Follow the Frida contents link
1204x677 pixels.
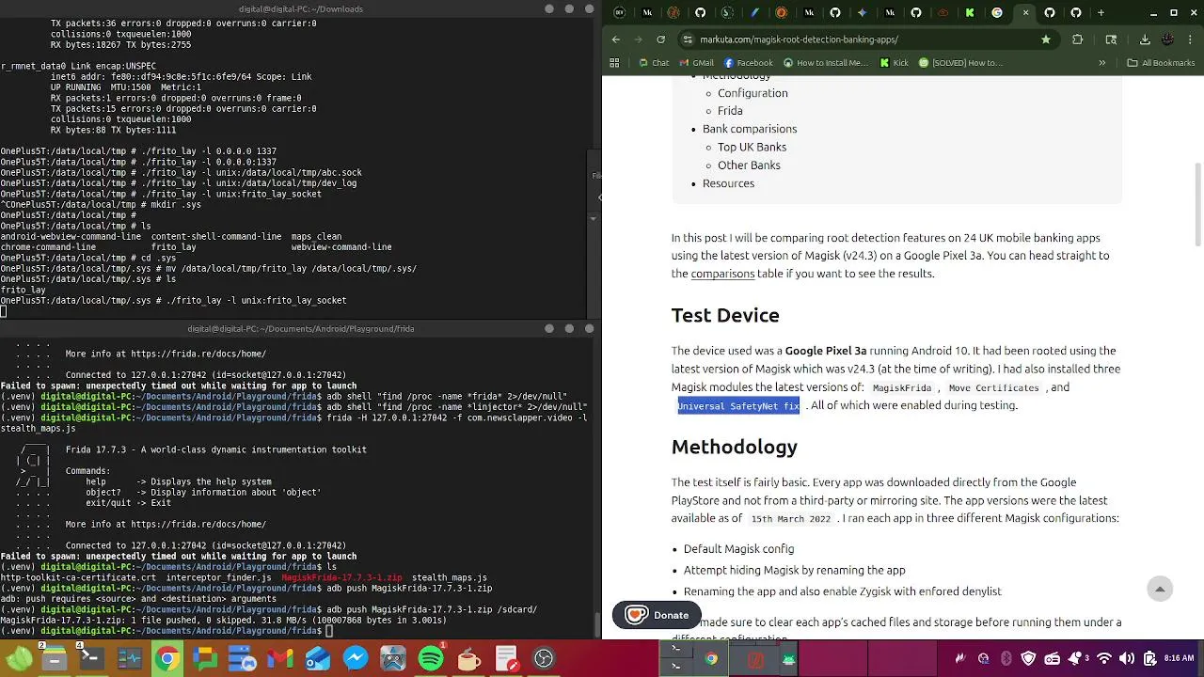730,111
